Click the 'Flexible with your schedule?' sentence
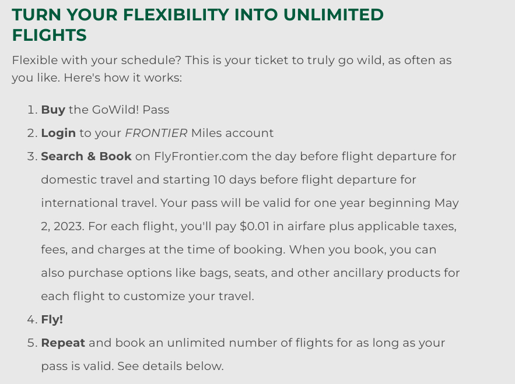 coord(97,61)
